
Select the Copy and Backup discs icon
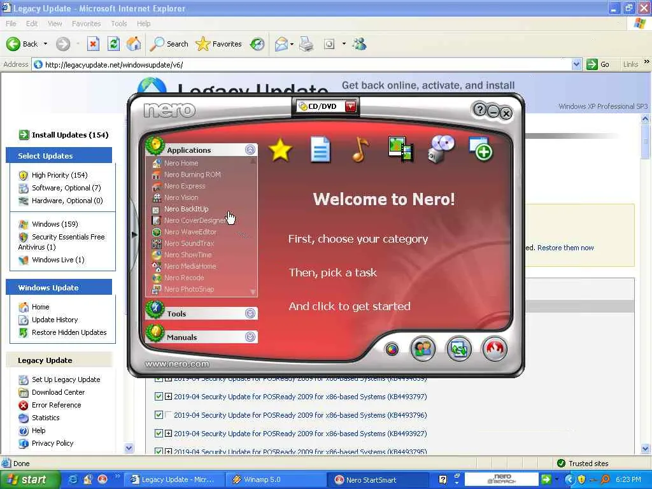[x=441, y=149]
